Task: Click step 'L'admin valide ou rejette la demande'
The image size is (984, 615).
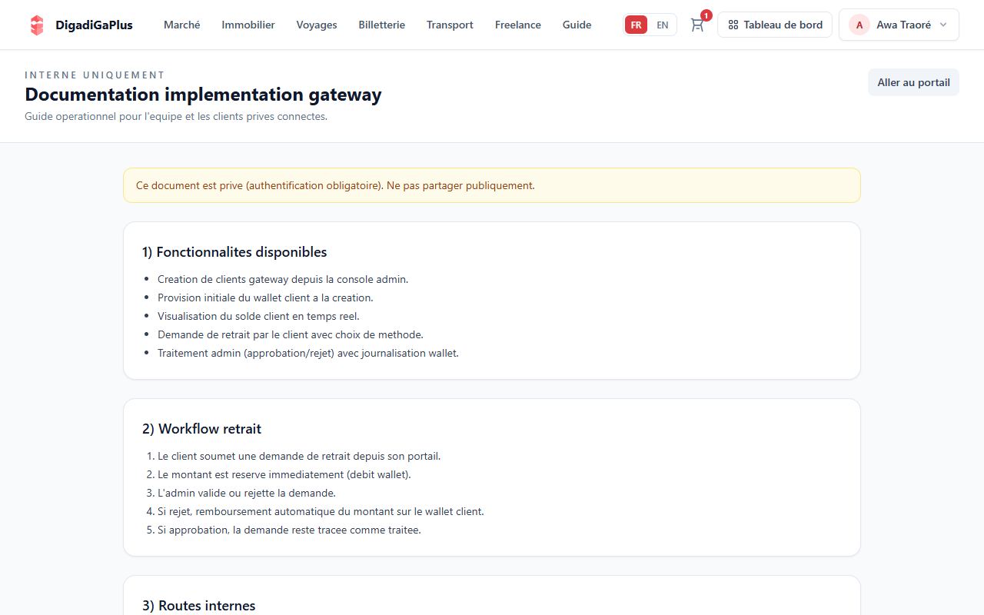Action: [247, 493]
